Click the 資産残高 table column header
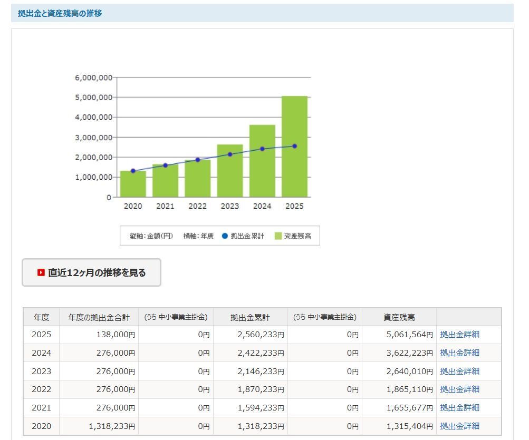Screen dimensions: 529x440 [x=399, y=317]
